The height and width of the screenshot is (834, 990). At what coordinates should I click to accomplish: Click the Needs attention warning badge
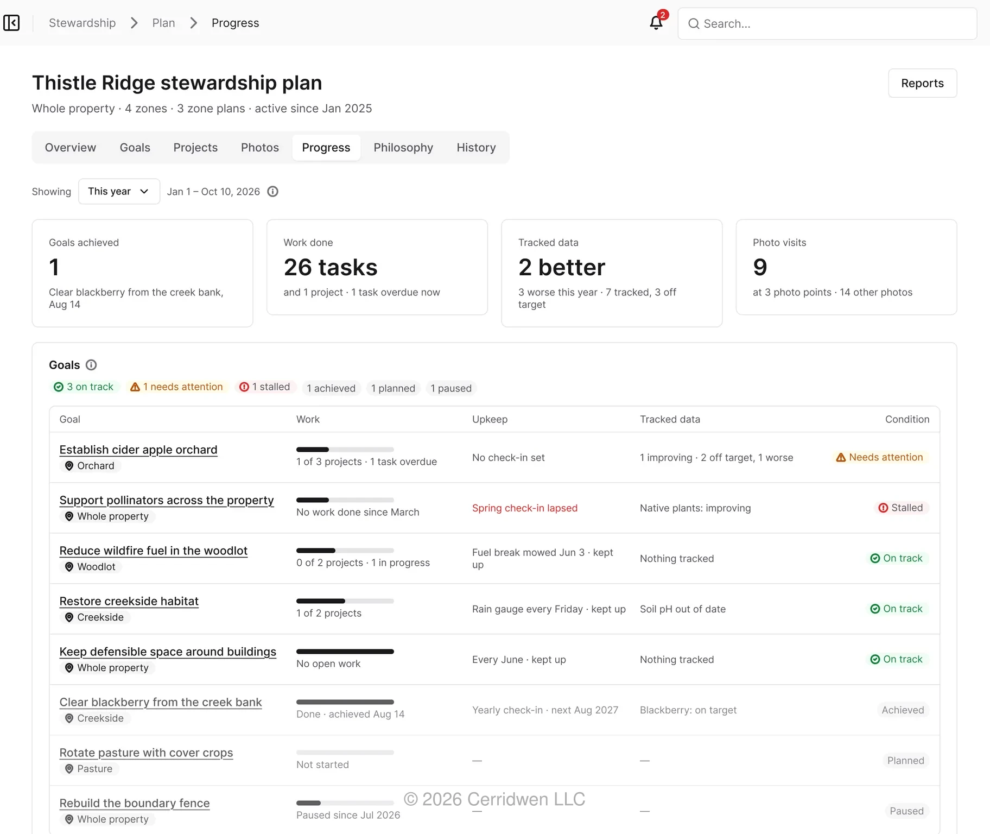pyautogui.click(x=879, y=457)
